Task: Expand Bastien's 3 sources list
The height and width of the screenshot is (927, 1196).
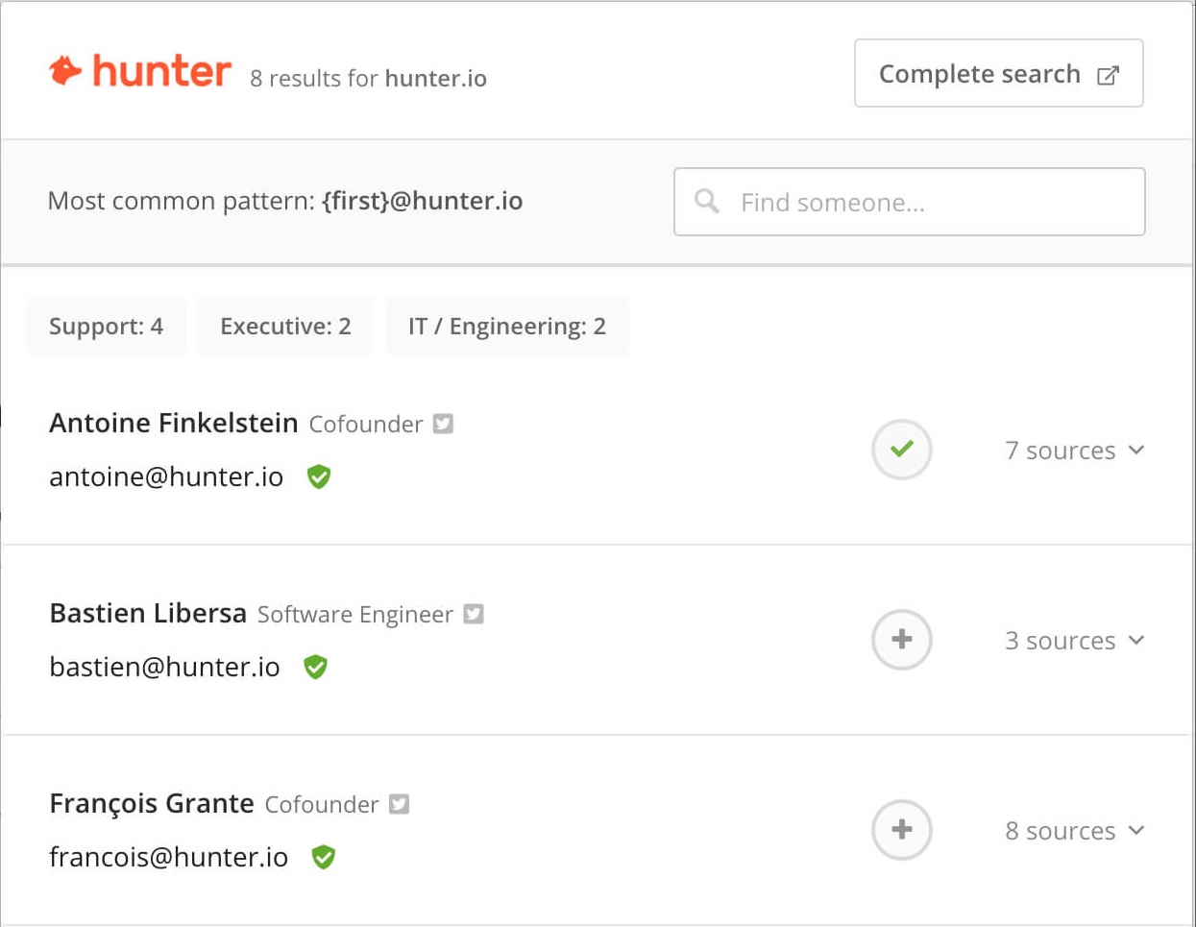Action: [x=1074, y=641]
